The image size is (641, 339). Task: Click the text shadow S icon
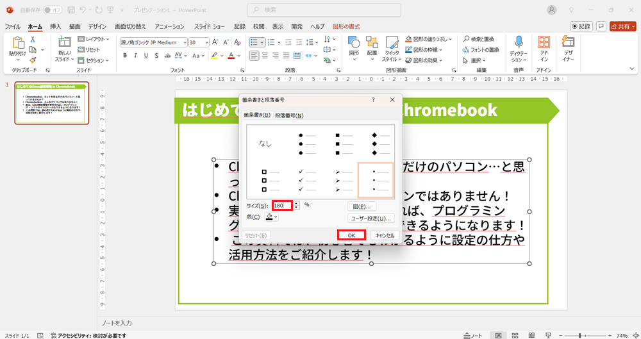[156, 56]
